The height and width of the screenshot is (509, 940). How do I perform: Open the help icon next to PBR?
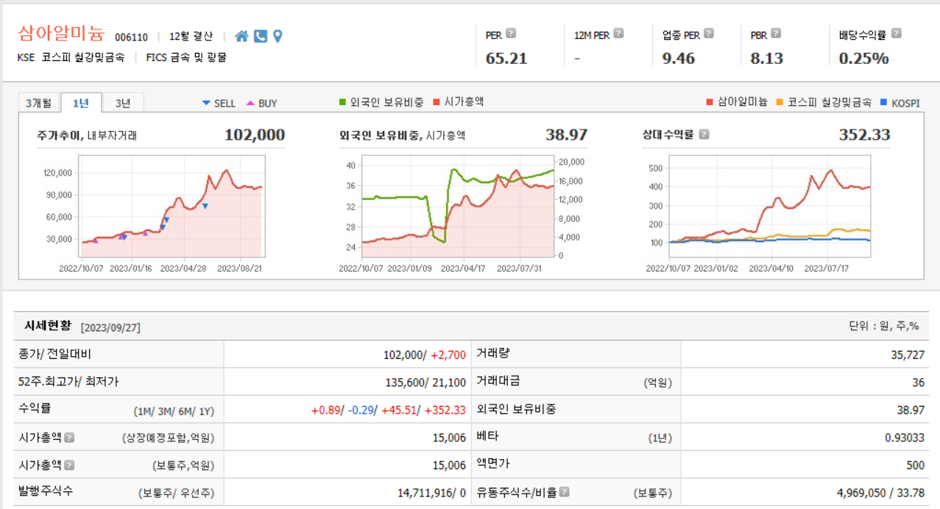[776, 33]
